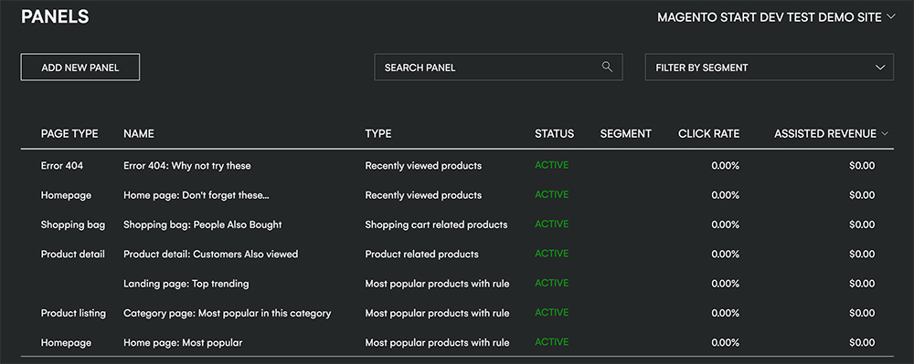The image size is (914, 364).
Task: Open panel 'Product detail: Customers Also viewed'
Action: (211, 255)
